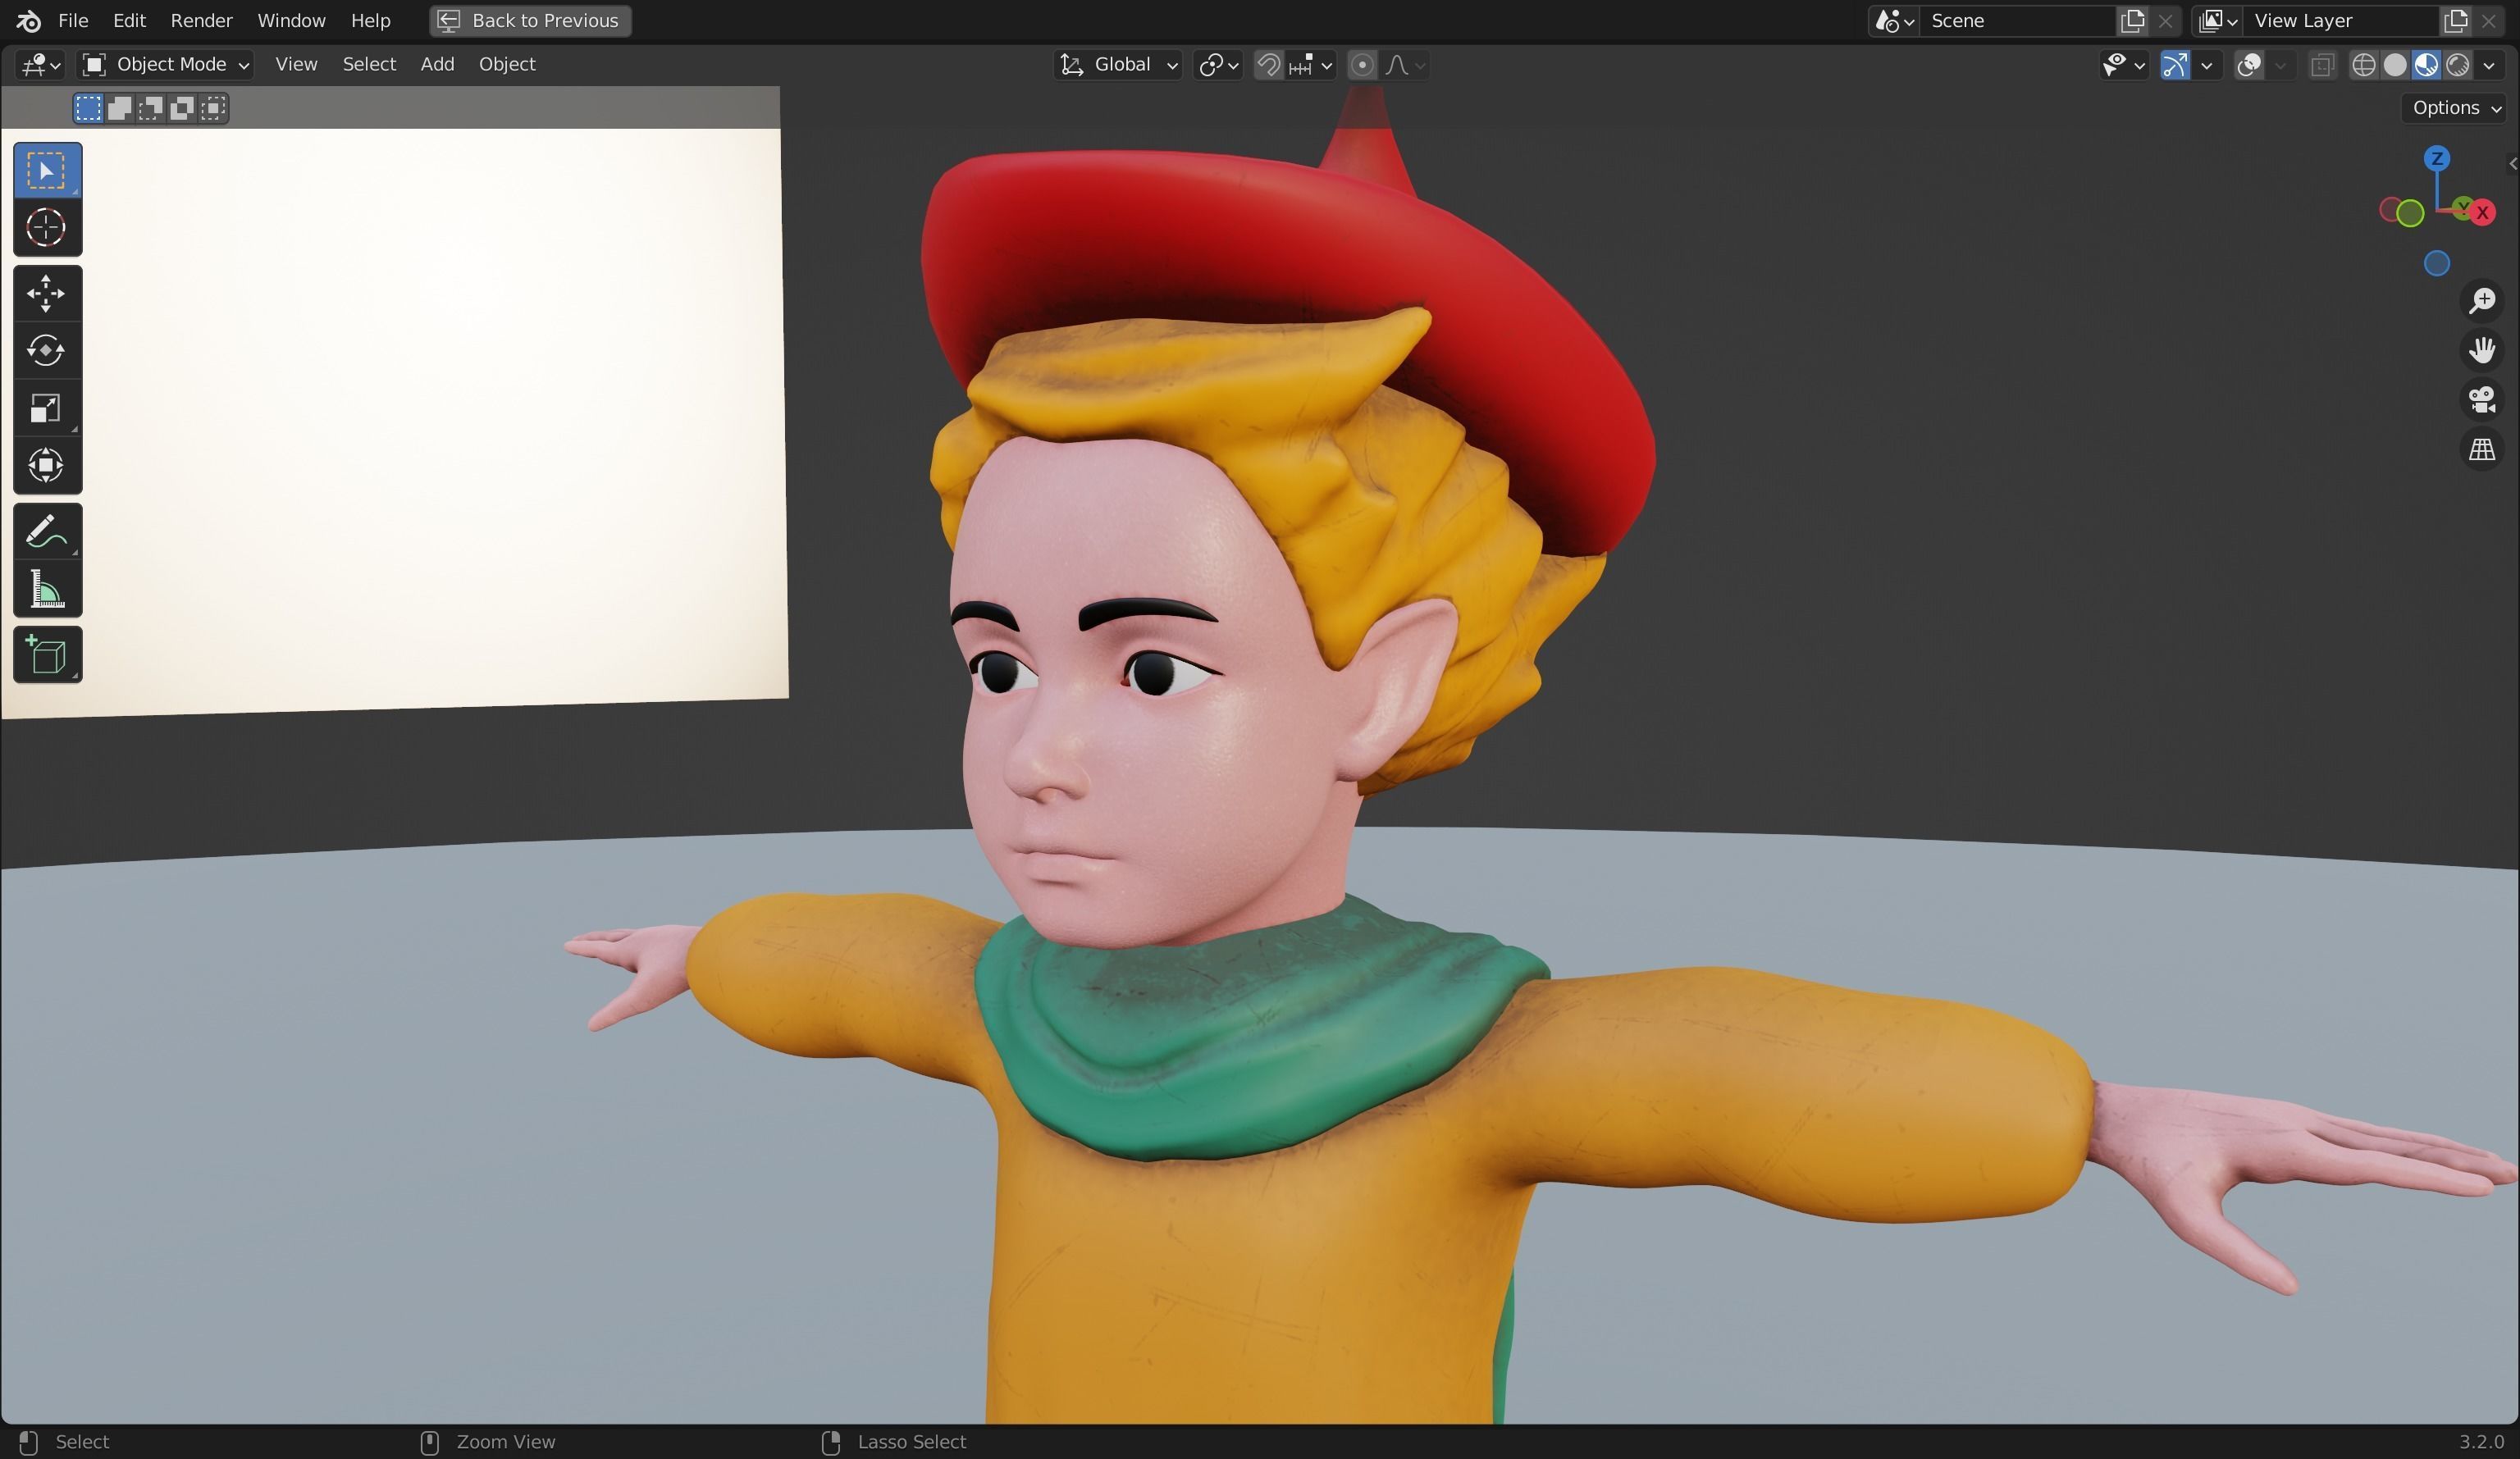Select the Annotate pencil tool
2520x1459 pixels.
pyautogui.click(x=47, y=531)
